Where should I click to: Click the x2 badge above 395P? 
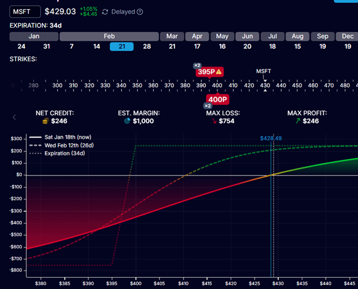pyautogui.click(x=197, y=65)
